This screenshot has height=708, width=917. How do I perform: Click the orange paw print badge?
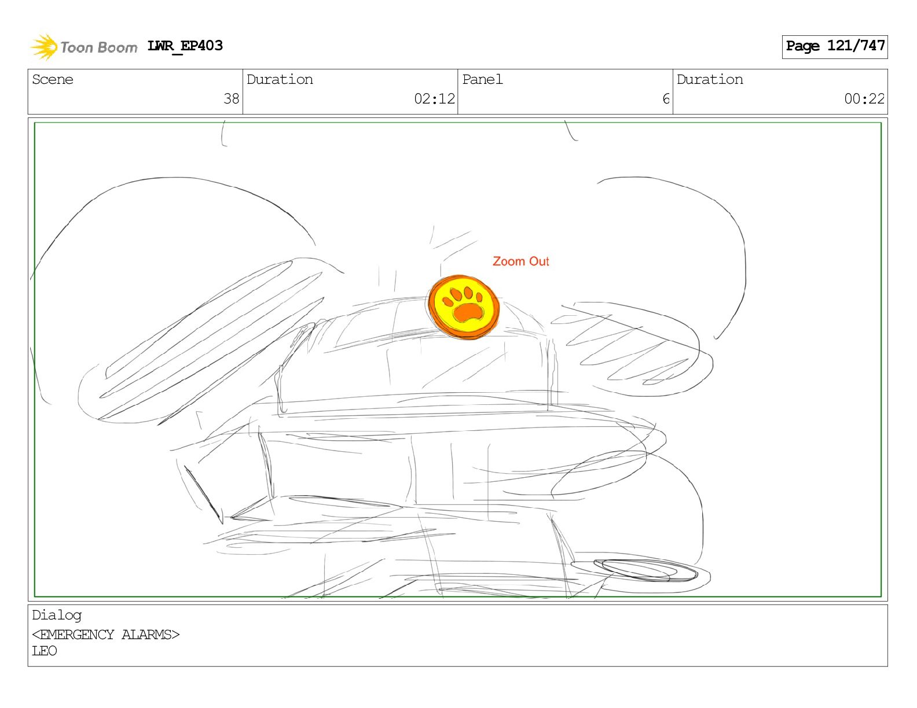[x=464, y=307]
